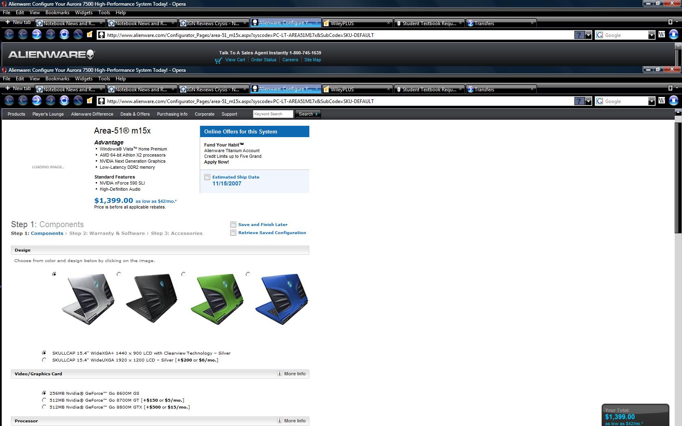Click the question mark icon in upper address bar
Screen dimensions: 682x426
(x=579, y=35)
